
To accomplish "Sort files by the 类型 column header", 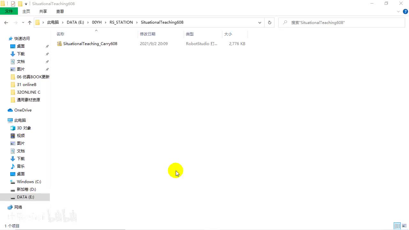I will pos(190,34).
